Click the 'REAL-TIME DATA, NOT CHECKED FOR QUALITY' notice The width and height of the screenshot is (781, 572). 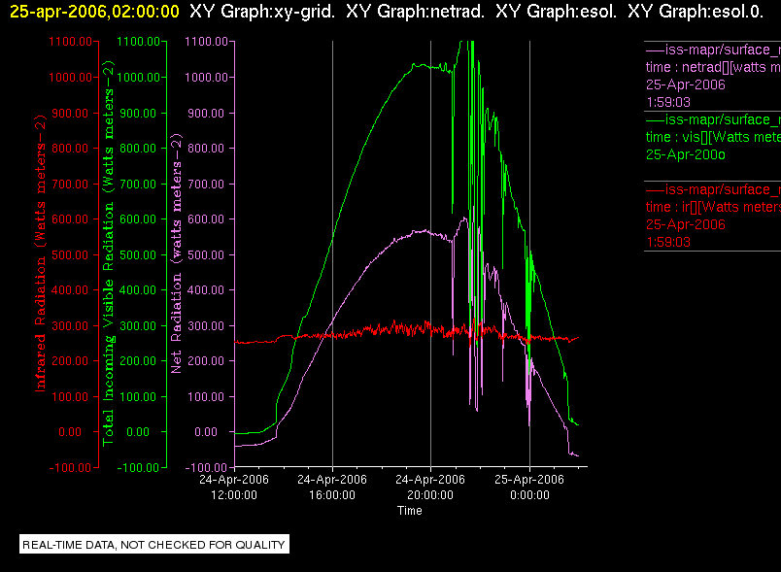(153, 545)
